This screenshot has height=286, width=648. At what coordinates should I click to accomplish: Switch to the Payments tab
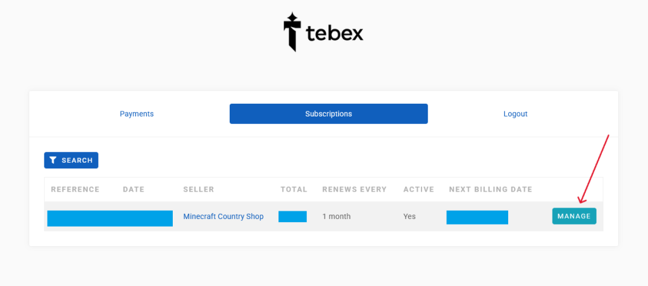tap(137, 114)
